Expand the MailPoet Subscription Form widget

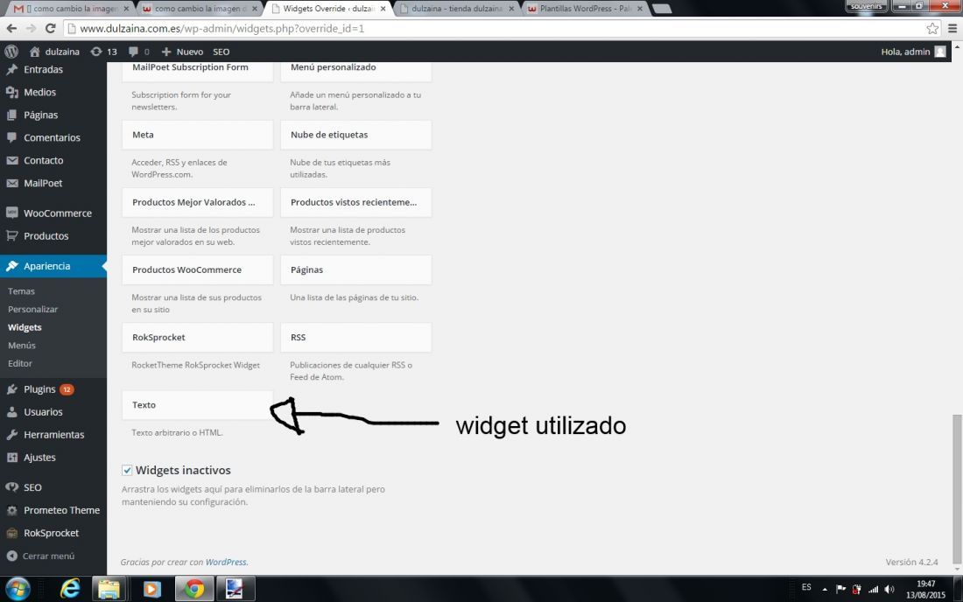coord(197,72)
